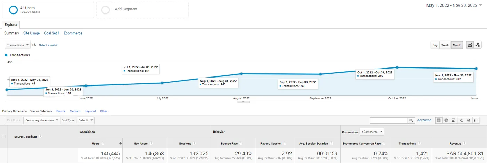Click the Add Segment box

[142, 10]
